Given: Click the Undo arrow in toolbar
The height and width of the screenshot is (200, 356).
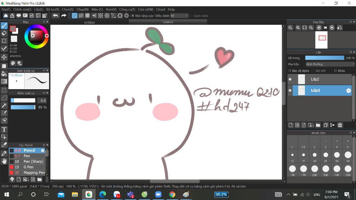Looking at the screenshot, I should pos(55,16).
